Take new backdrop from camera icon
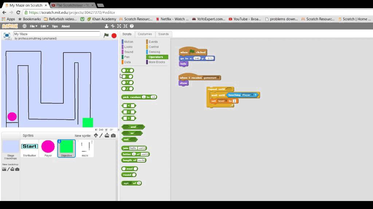This screenshot has width=373, height=209. click(x=17, y=169)
